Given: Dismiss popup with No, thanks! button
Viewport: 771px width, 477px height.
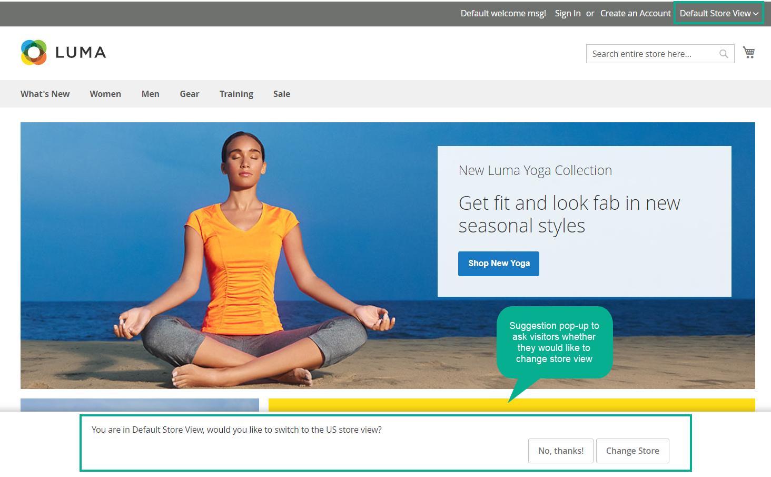Looking at the screenshot, I should coord(561,451).
